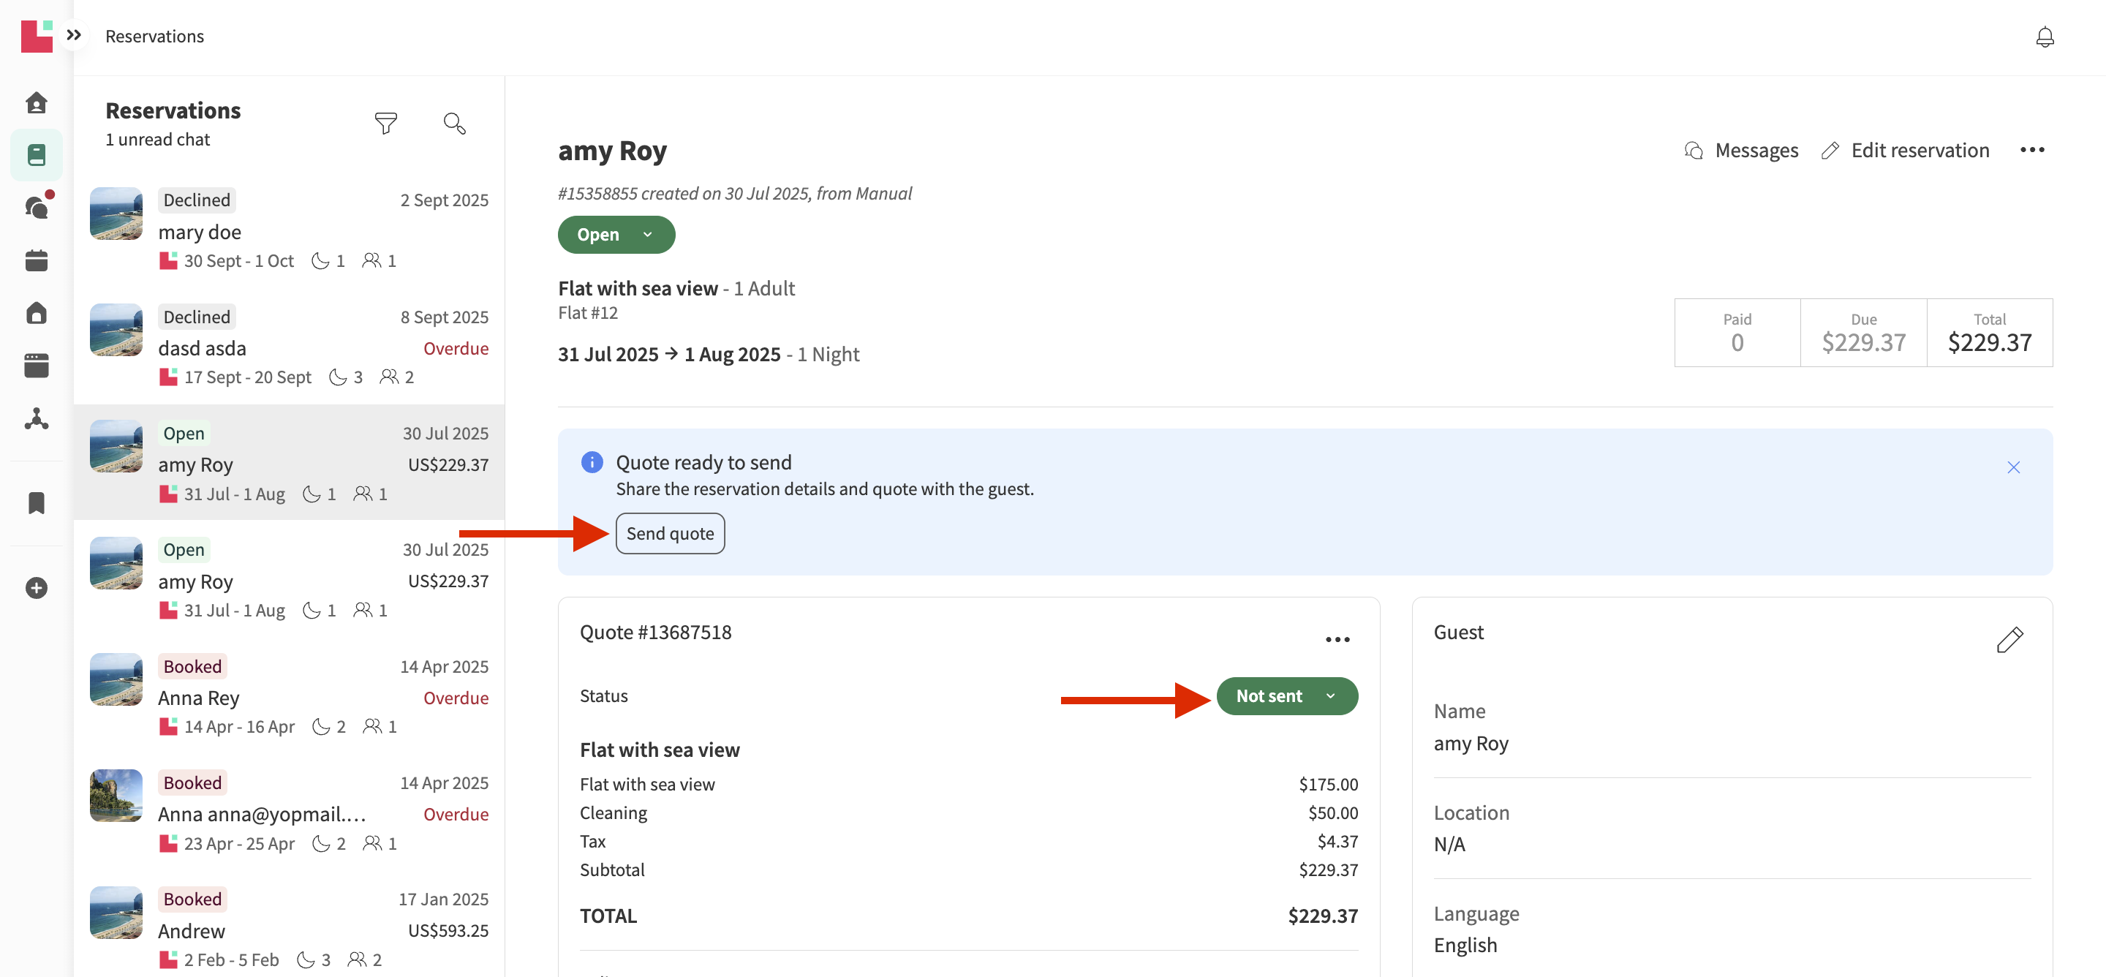Expand the sidebar with double-chevron icon
The height and width of the screenshot is (977, 2106).
click(74, 35)
